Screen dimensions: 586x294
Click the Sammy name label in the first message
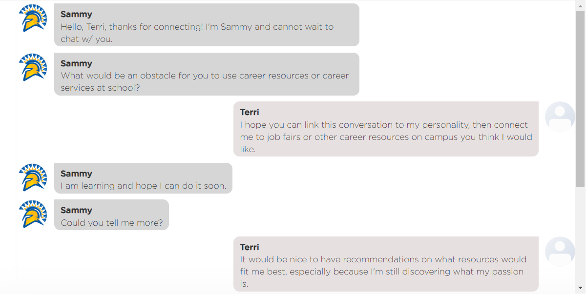(76, 14)
